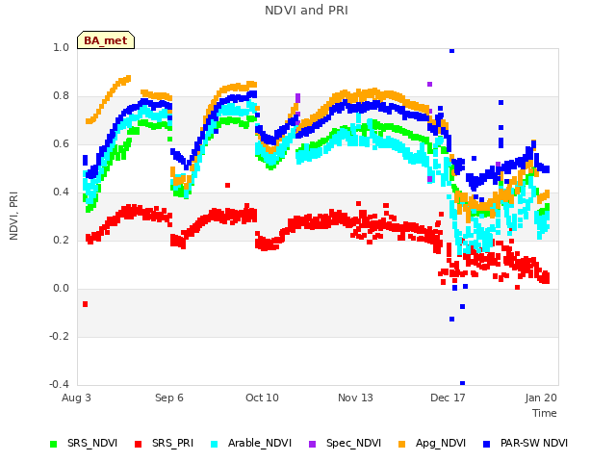Click the purple Spec_NDVI legend swatch
This screenshot has width=616, height=462.
click(312, 444)
